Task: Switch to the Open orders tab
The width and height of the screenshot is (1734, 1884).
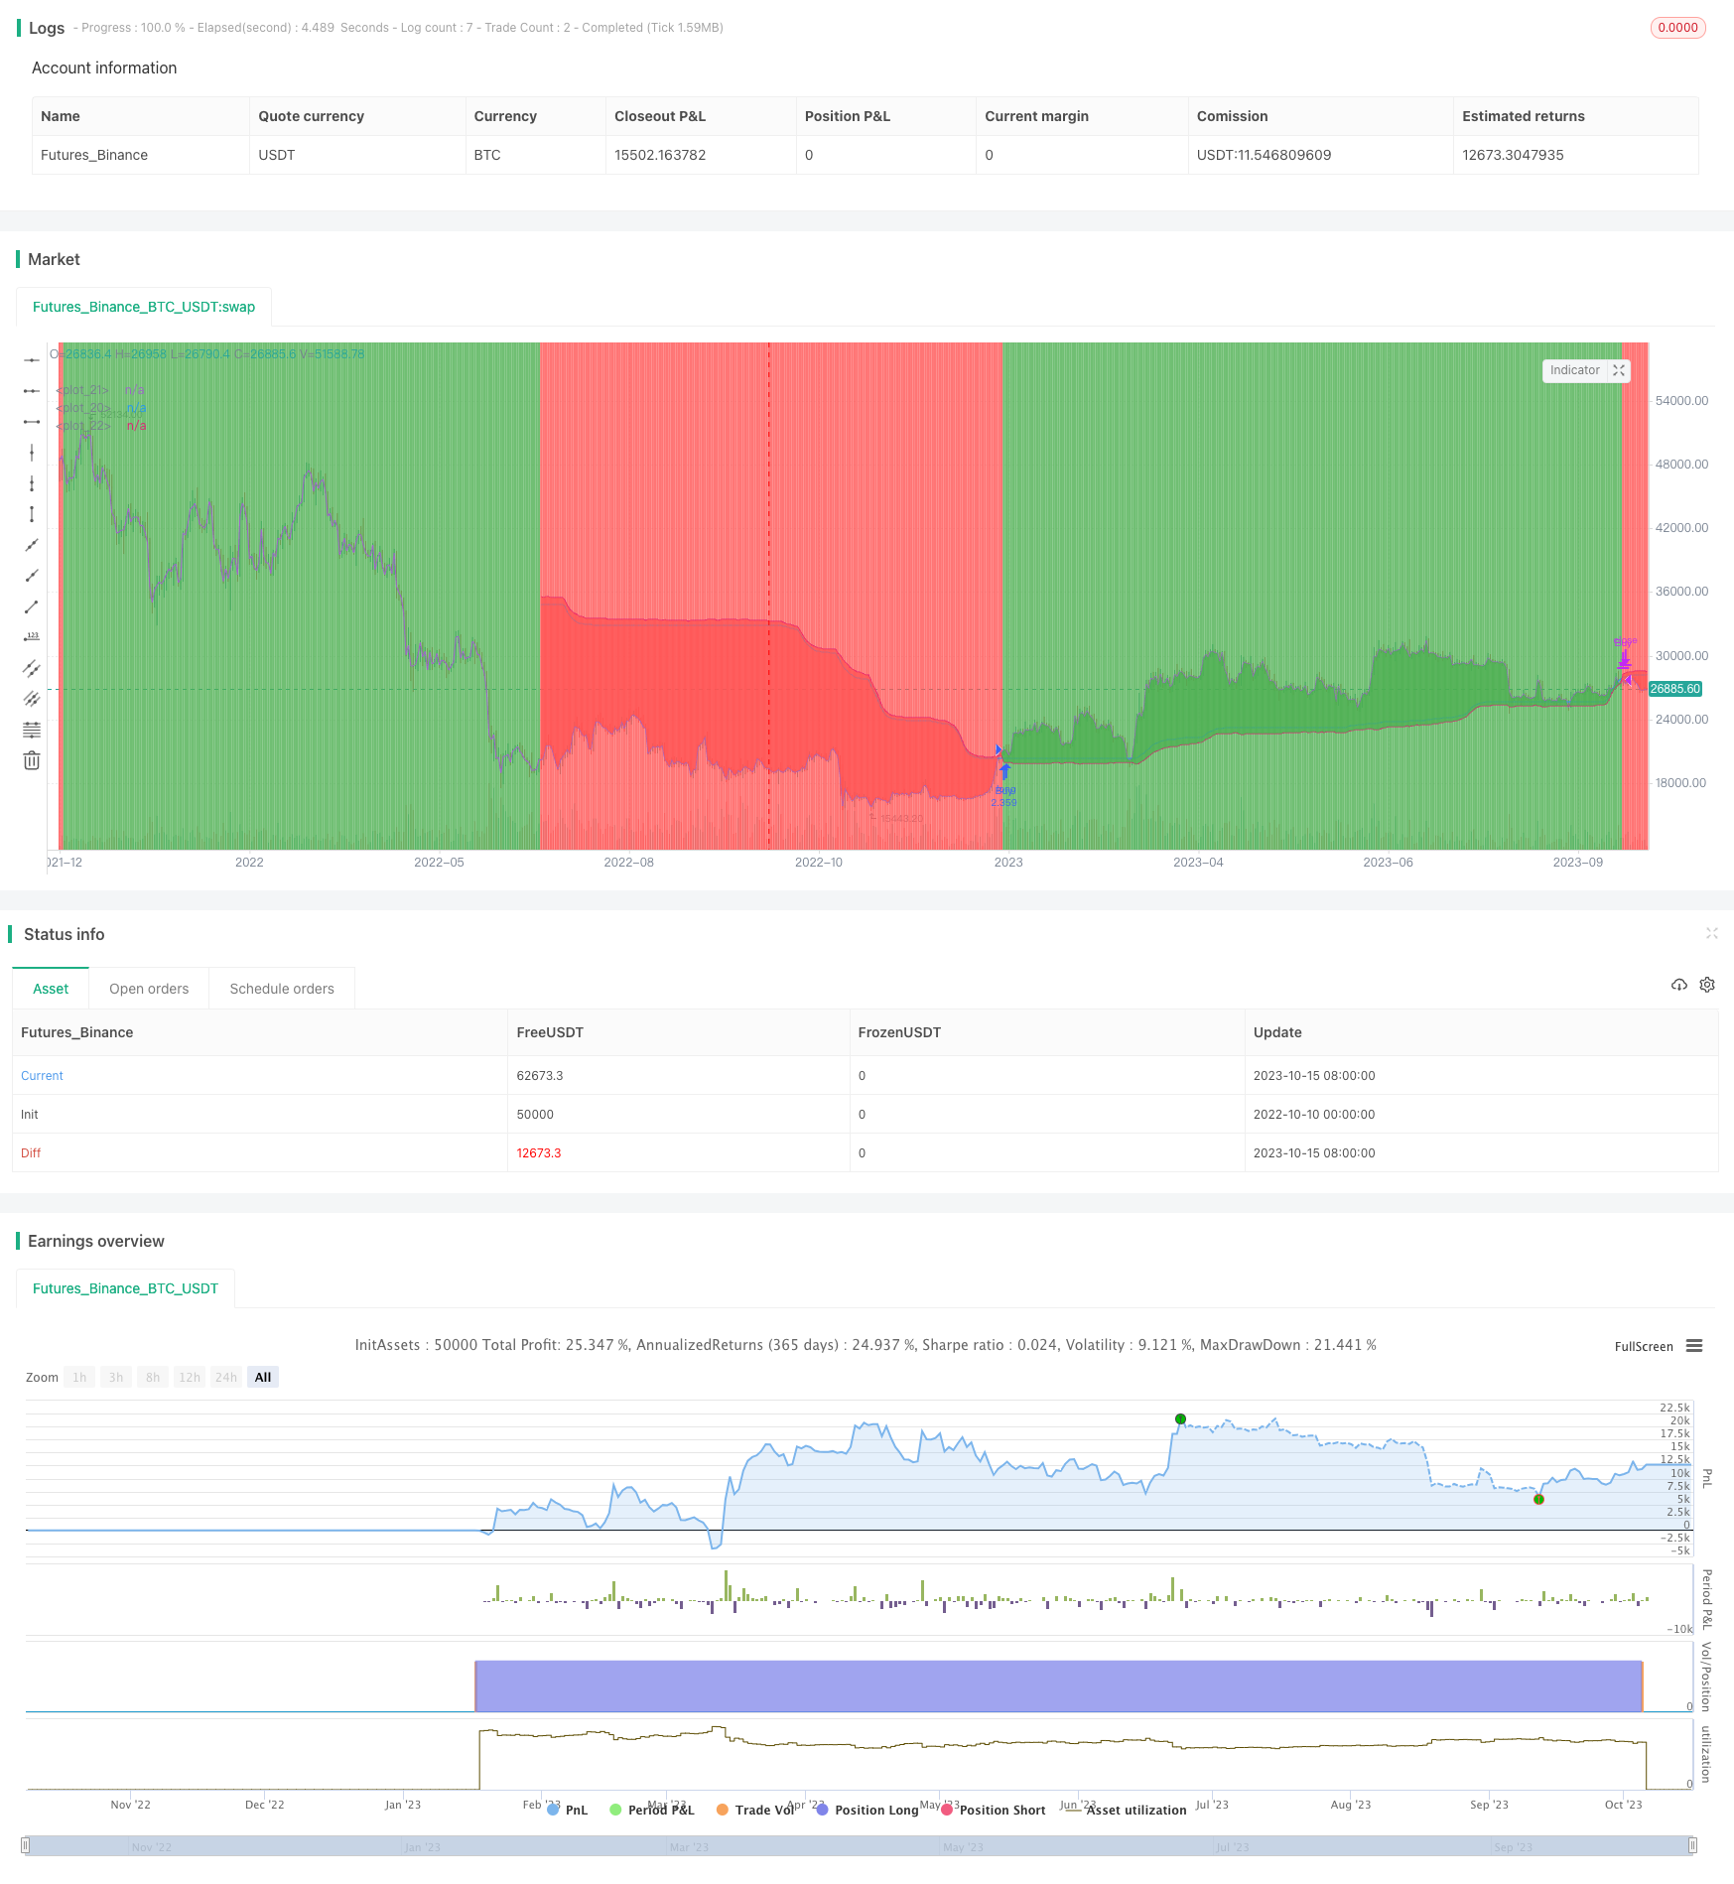Action: click(x=149, y=989)
